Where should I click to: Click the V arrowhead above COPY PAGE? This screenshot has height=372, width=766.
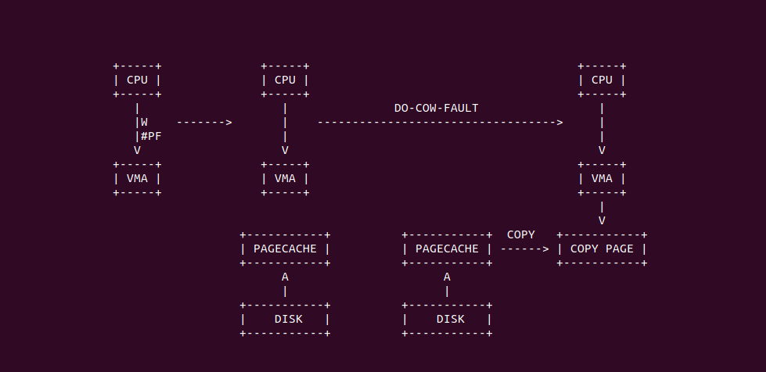(602, 220)
